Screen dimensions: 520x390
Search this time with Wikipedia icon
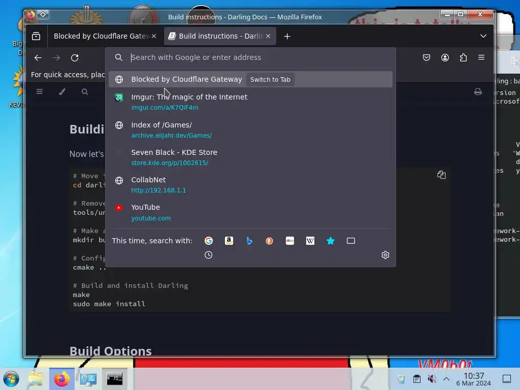click(x=310, y=241)
